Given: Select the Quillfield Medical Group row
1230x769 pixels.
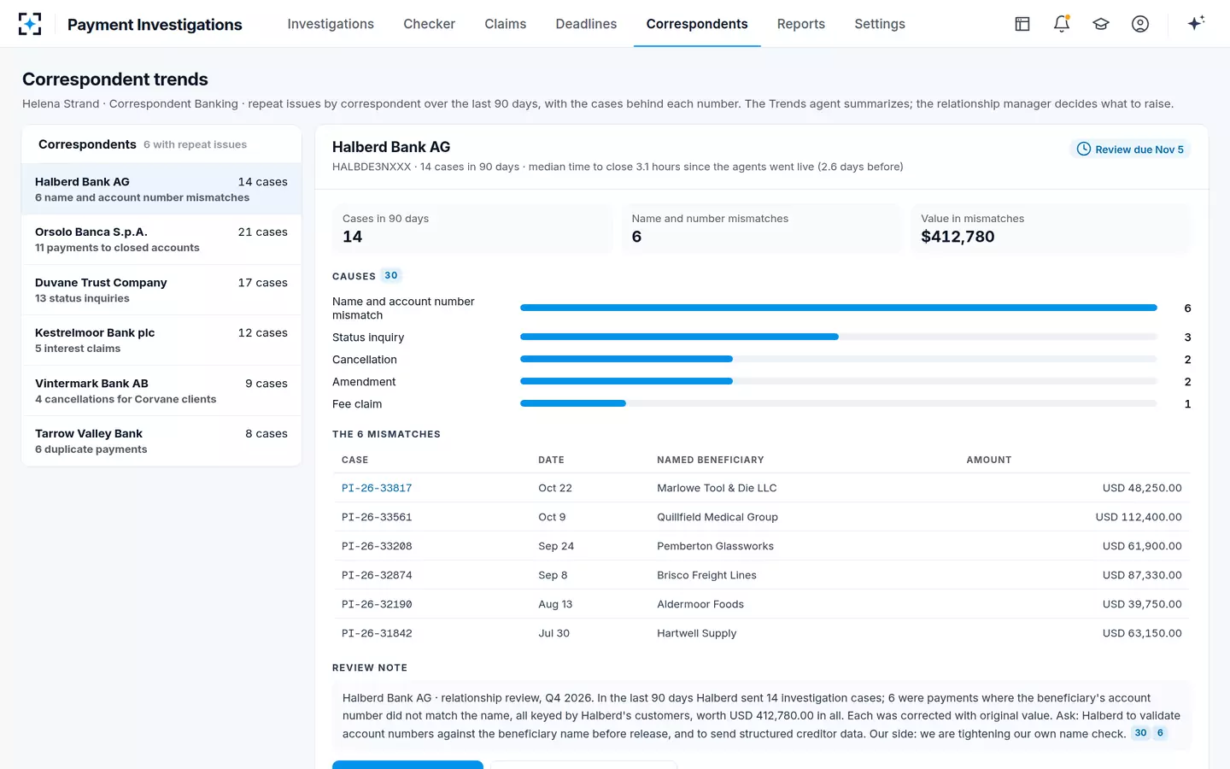Looking at the screenshot, I should [x=761, y=517].
